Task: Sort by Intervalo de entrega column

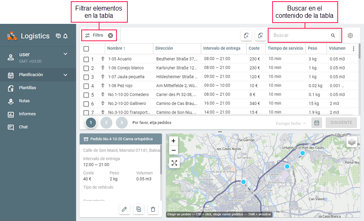Action: pyautogui.click(x=222, y=48)
